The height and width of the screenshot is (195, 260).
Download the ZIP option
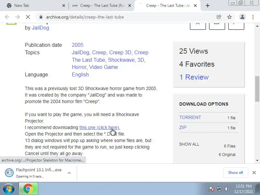pos(183,127)
